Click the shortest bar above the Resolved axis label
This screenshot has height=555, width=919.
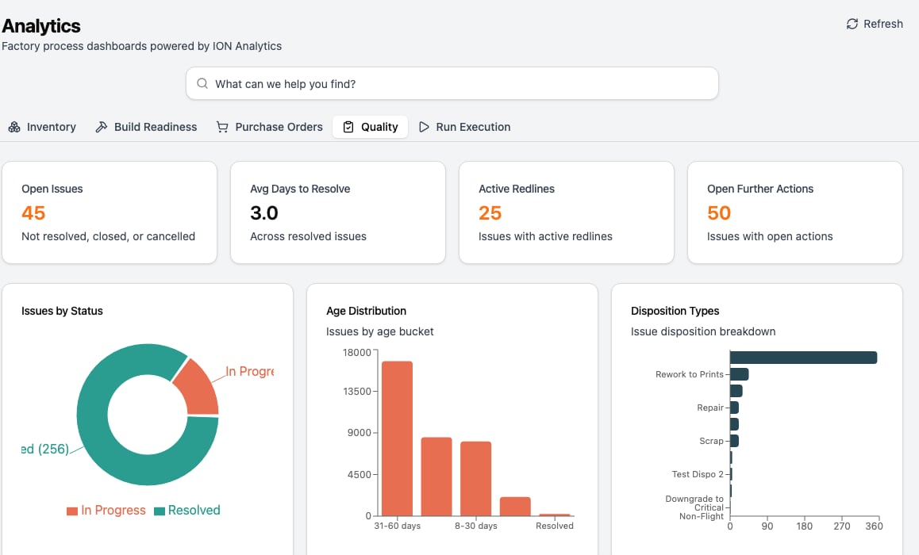[555, 515]
